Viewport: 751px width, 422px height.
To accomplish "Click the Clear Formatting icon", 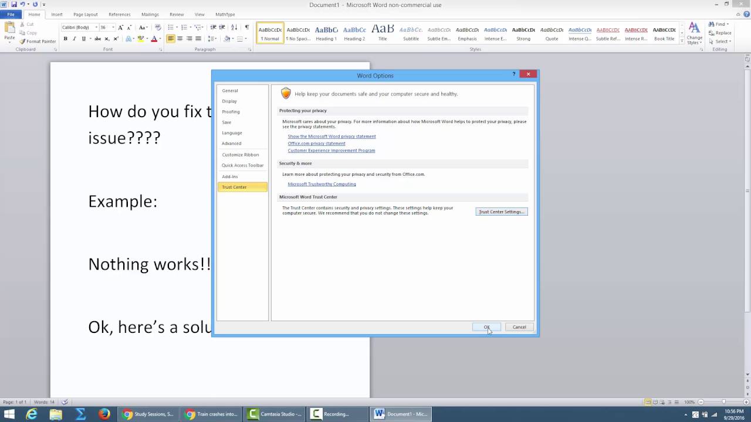I will tap(158, 28).
